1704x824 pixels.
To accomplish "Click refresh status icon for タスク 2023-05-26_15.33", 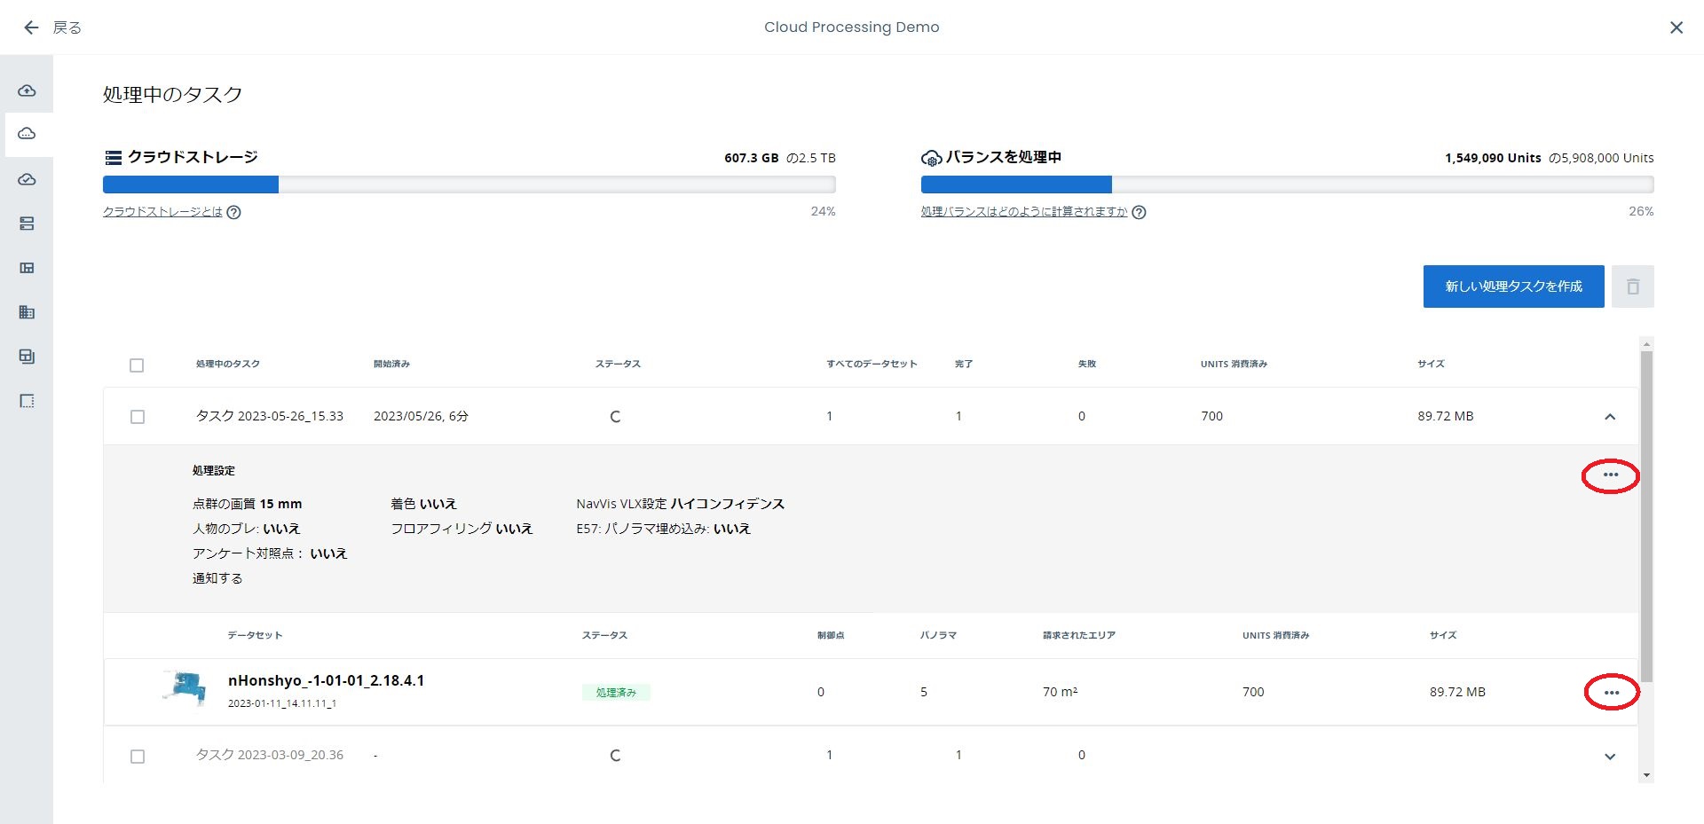I will coord(615,416).
